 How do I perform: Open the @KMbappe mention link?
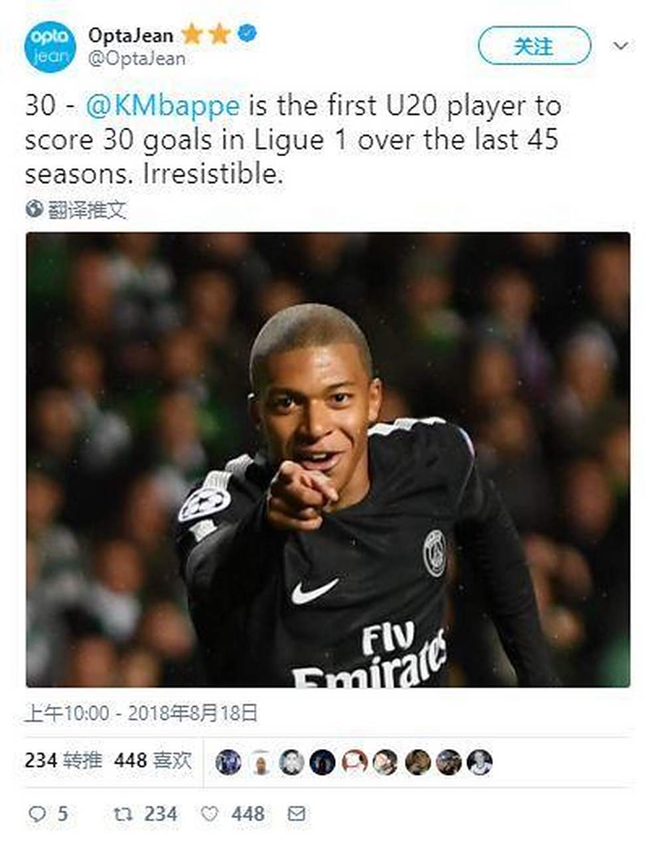click(163, 106)
